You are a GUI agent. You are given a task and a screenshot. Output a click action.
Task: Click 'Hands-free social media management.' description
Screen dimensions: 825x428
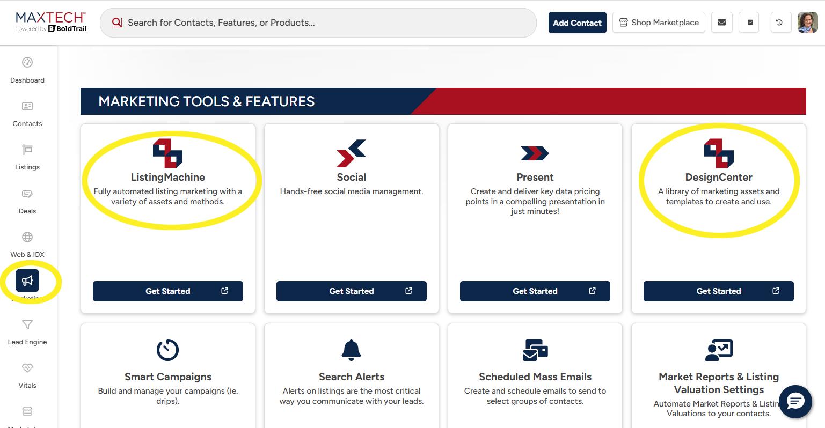point(352,191)
